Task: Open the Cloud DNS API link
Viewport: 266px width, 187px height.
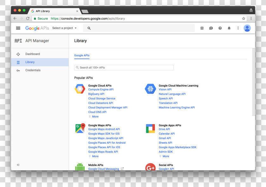Action: (98, 112)
